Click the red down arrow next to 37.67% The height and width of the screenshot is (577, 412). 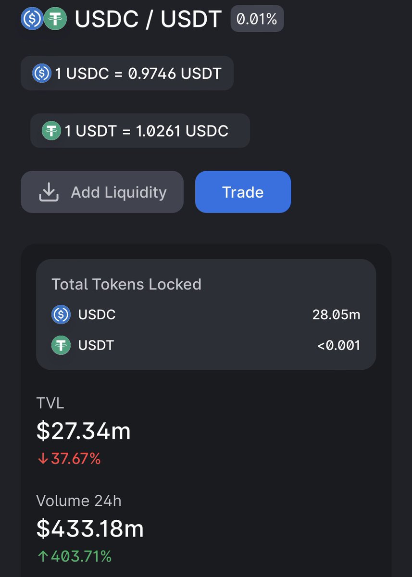(x=43, y=459)
